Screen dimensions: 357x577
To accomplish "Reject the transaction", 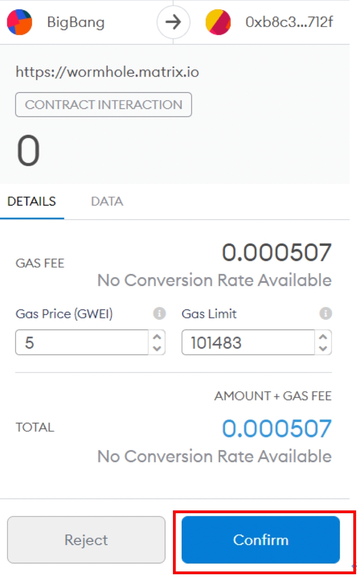I will tap(86, 540).
